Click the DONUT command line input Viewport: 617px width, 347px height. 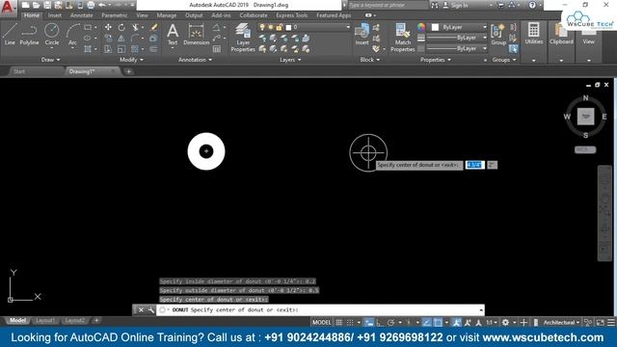tap(319, 310)
